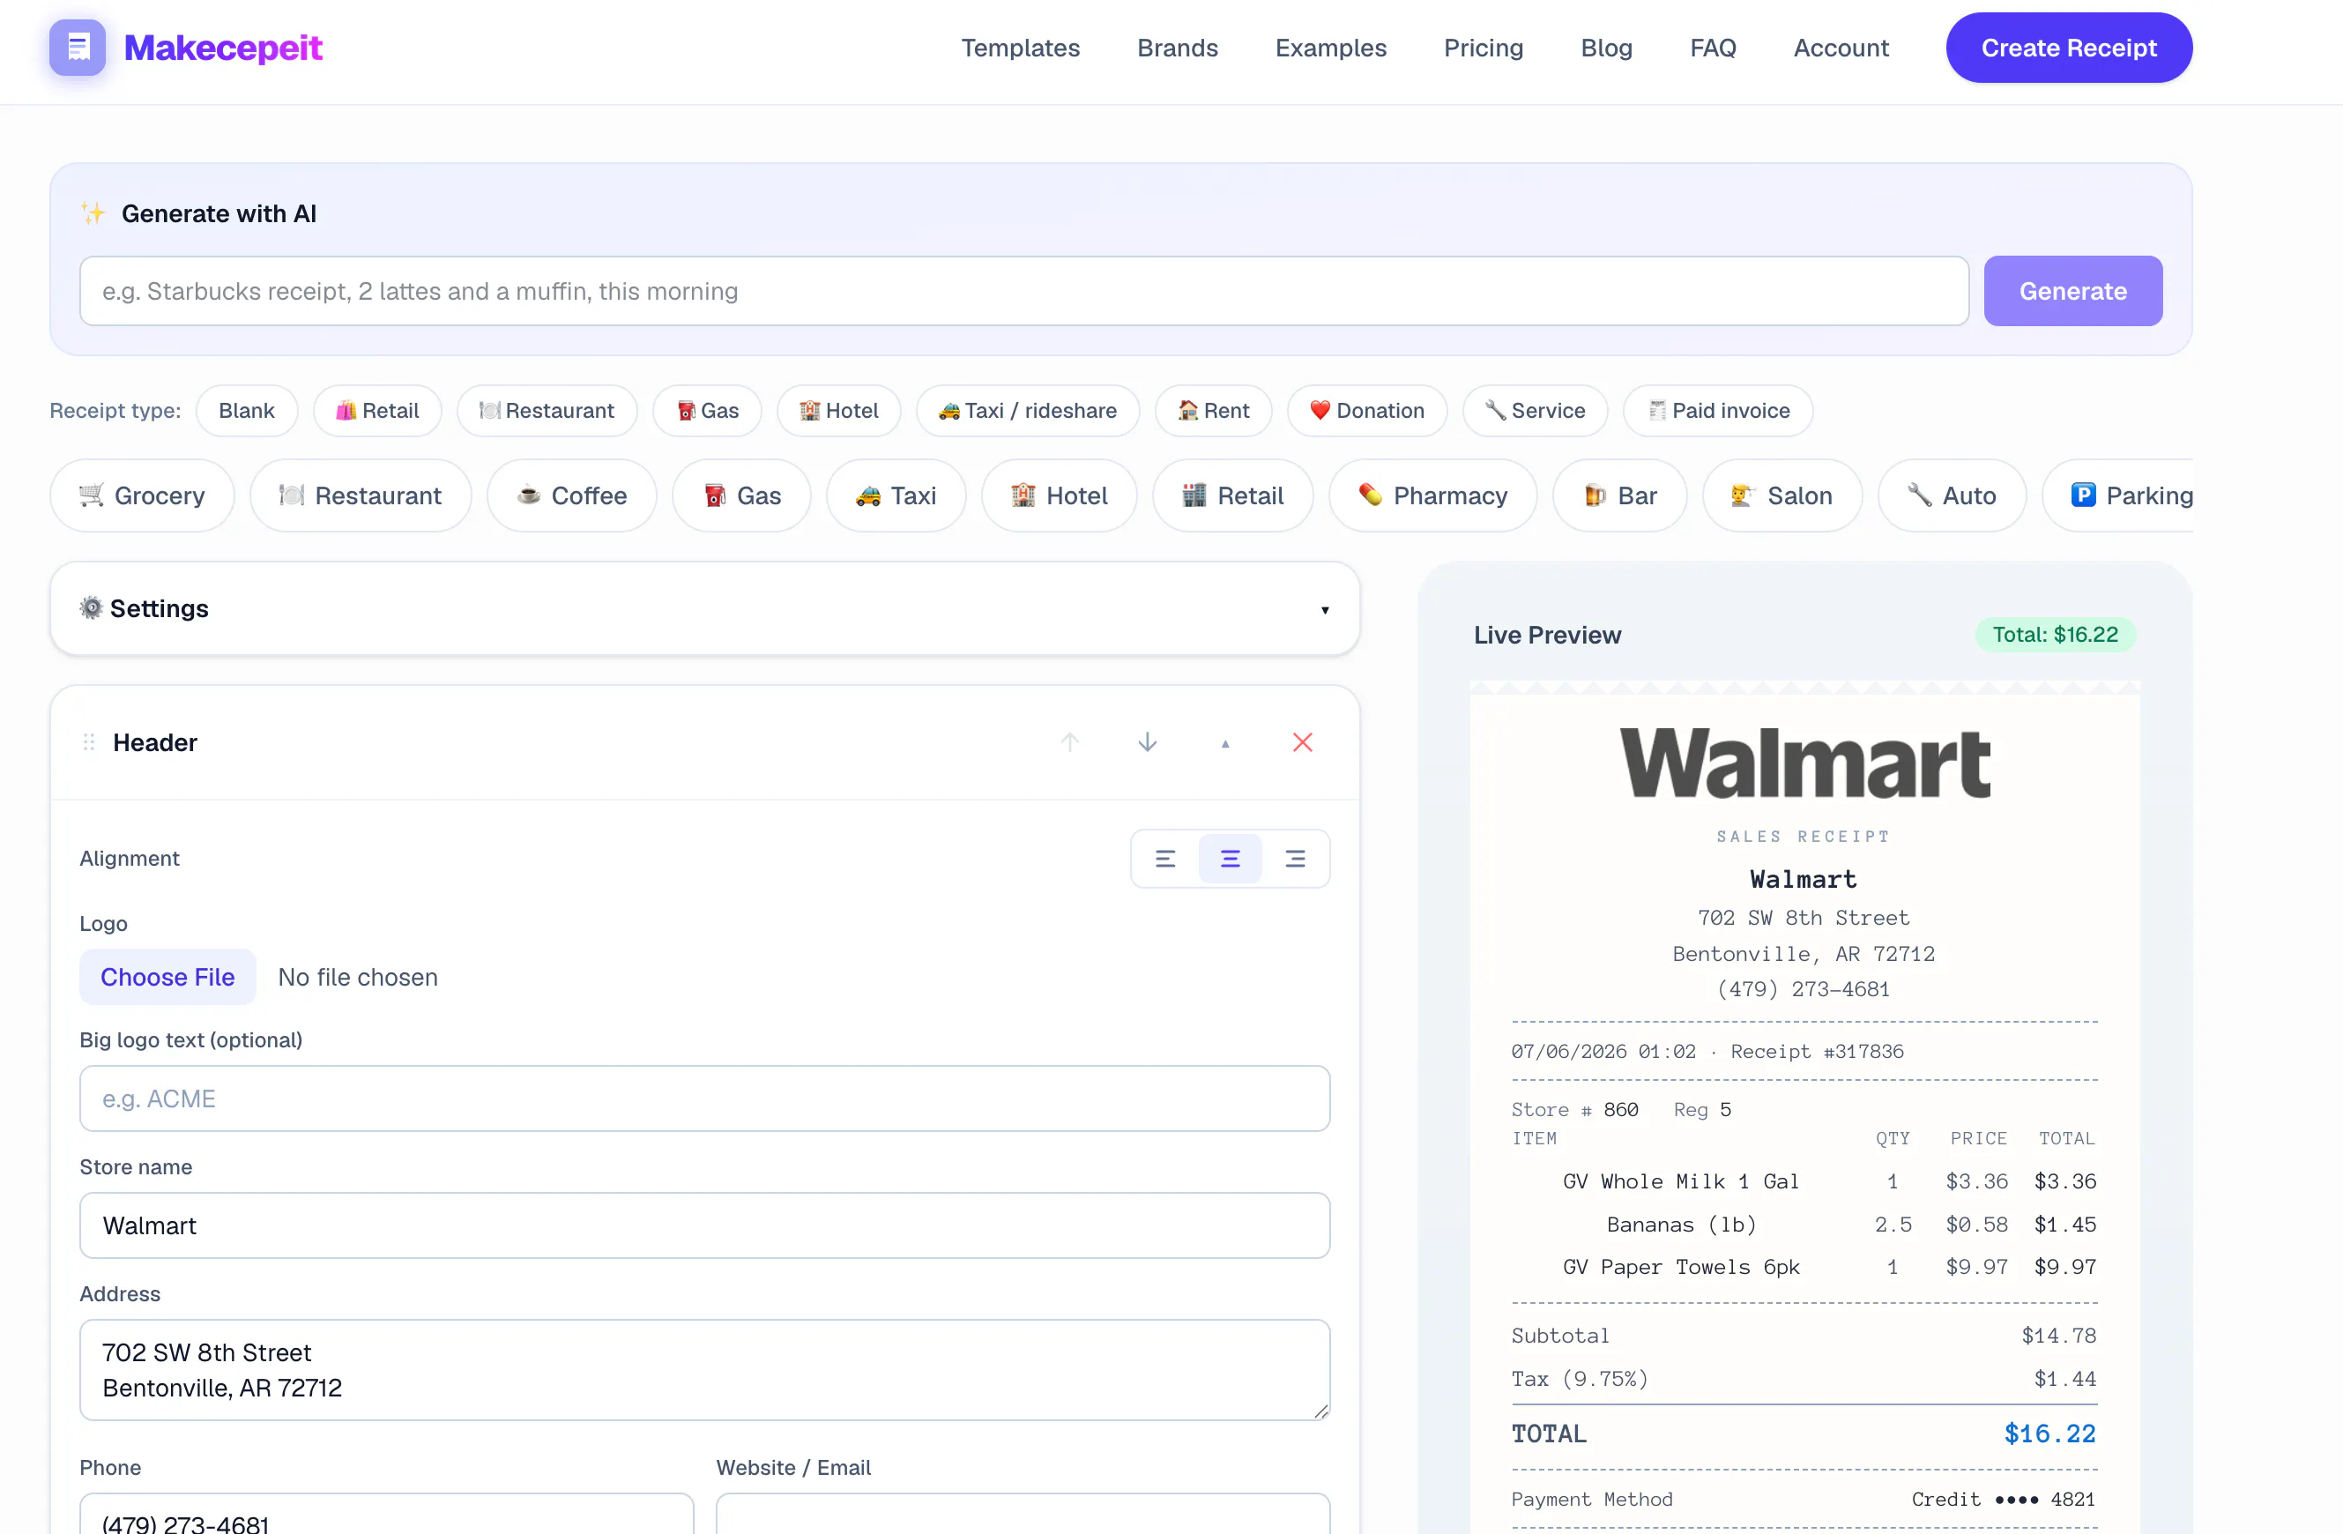Image resolution: width=2343 pixels, height=1534 pixels.
Task: Focus the Website / Email field
Action: tap(1023, 1515)
